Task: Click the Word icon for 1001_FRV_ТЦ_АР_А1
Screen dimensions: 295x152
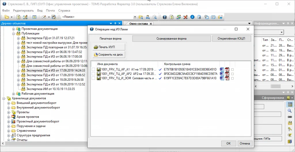Action: 222,70
